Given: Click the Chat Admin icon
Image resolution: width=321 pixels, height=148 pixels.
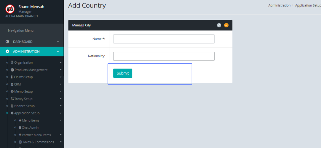Looking at the screenshot, I should [x=20, y=128].
